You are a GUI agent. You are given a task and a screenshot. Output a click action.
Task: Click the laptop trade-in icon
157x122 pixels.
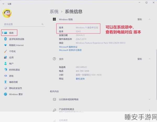[54, 99]
